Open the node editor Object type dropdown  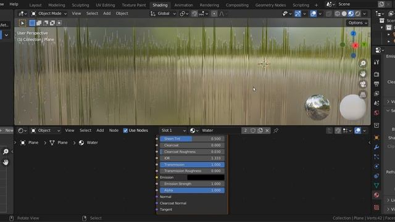(46, 130)
